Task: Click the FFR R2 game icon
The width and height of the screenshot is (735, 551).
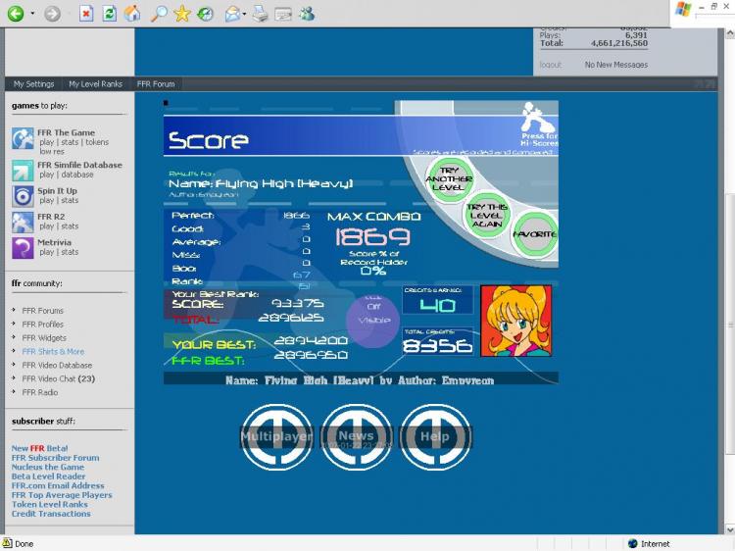Action: click(23, 223)
